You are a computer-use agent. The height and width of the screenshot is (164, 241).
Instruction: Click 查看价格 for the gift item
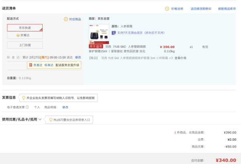(180, 58)
